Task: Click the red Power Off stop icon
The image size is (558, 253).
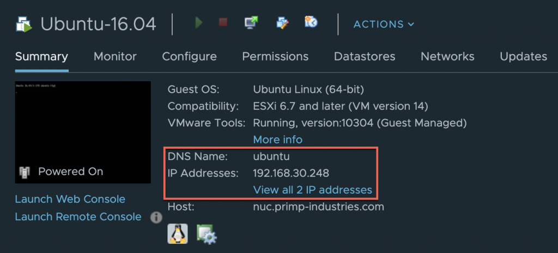Action: coord(223,23)
